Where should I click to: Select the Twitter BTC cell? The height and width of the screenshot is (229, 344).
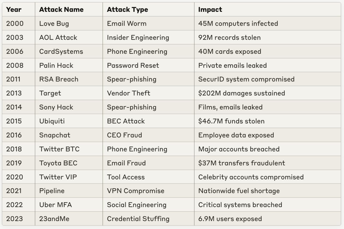(69, 149)
